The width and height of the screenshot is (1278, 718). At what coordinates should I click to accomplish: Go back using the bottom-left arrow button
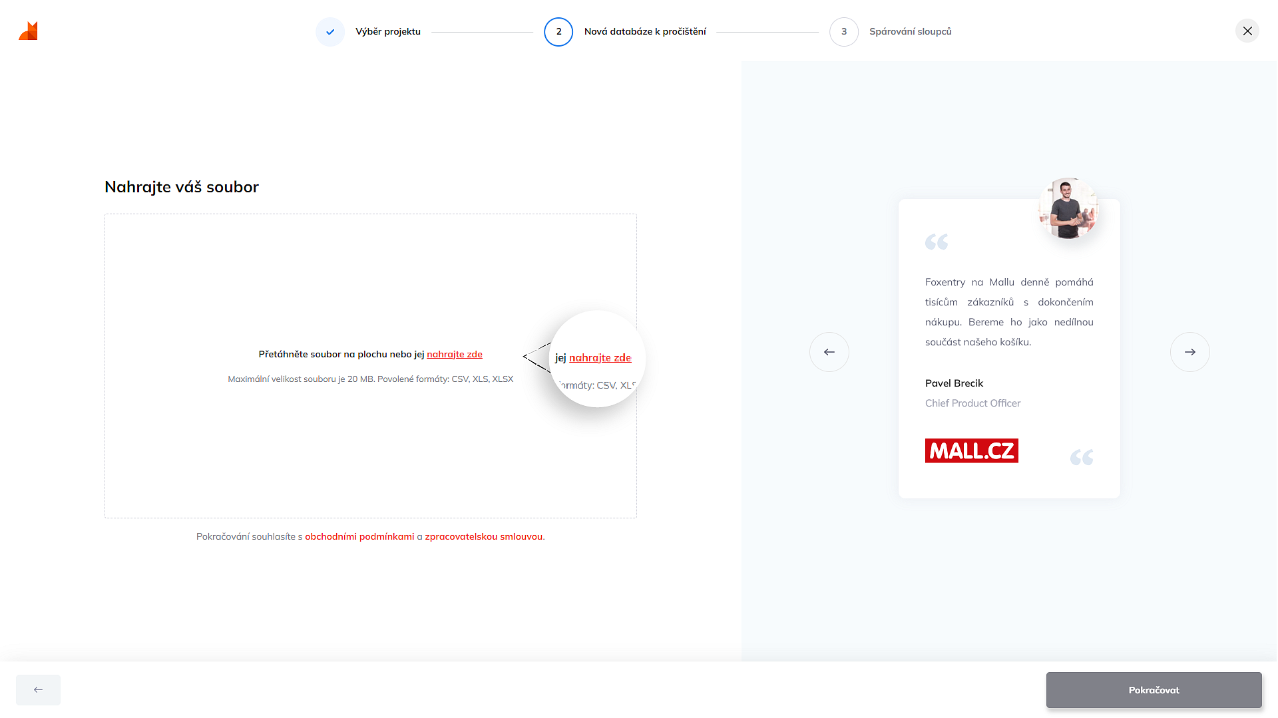click(x=38, y=690)
